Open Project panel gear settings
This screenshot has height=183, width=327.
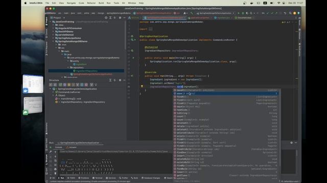pos(120,18)
